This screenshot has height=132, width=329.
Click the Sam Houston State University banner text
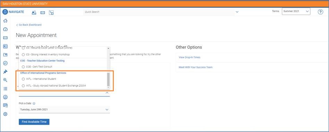coord(25,4)
